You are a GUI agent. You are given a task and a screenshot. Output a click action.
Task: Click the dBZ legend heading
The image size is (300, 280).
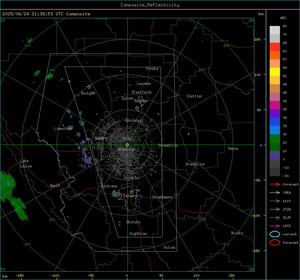[x=283, y=18]
